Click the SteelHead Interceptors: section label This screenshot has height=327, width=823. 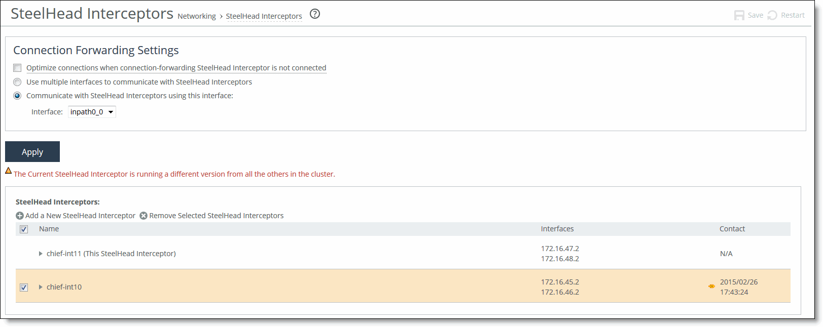click(x=58, y=202)
